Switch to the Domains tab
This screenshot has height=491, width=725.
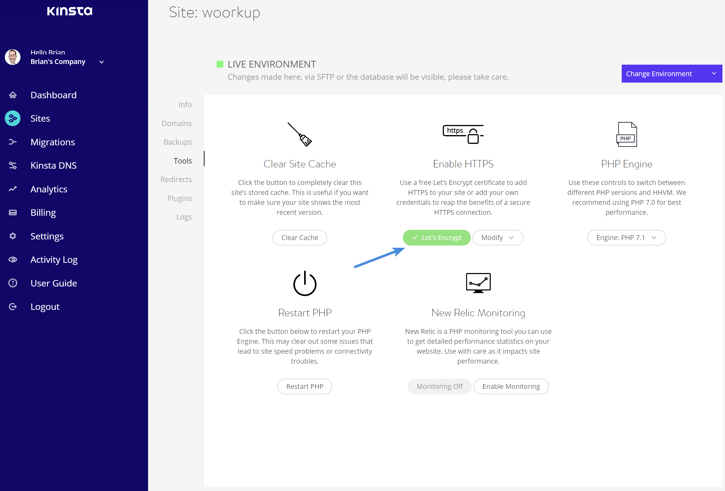click(x=177, y=123)
